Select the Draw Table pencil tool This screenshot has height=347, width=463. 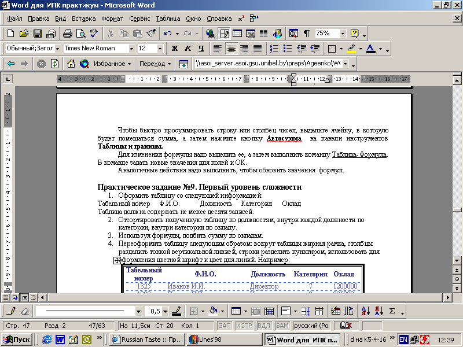(11, 311)
